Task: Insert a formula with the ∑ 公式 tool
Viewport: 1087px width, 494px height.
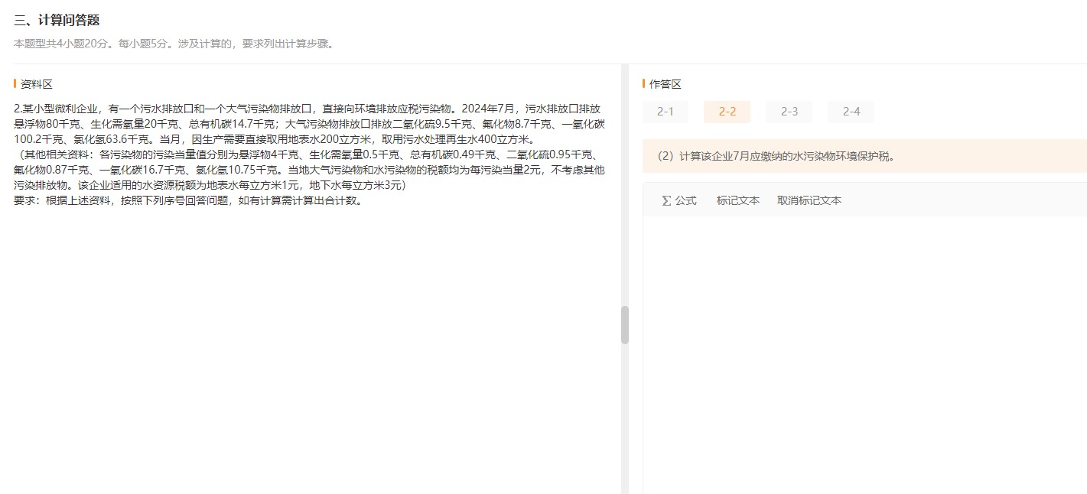Action: tap(679, 200)
